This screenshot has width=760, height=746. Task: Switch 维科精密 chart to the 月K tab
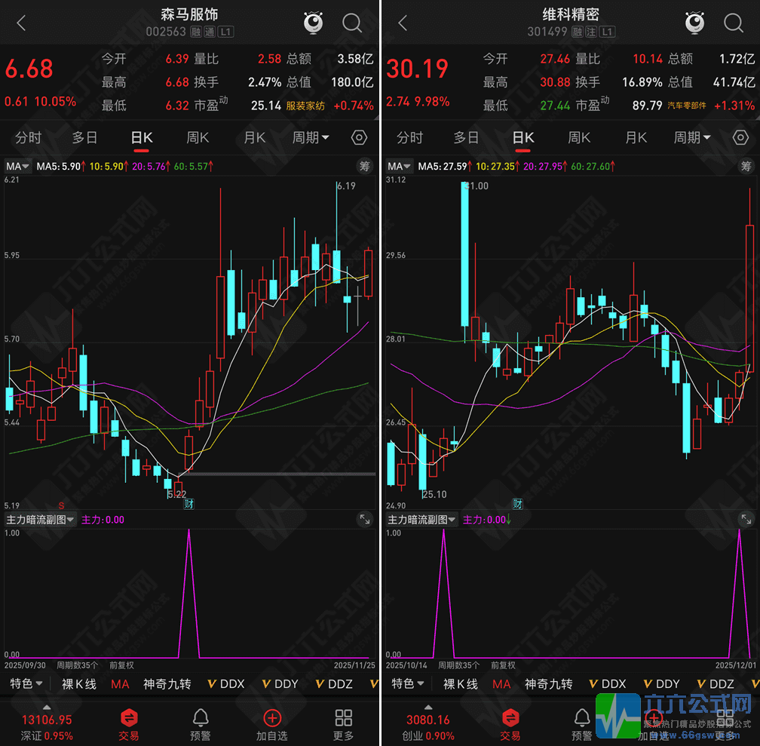(x=636, y=138)
